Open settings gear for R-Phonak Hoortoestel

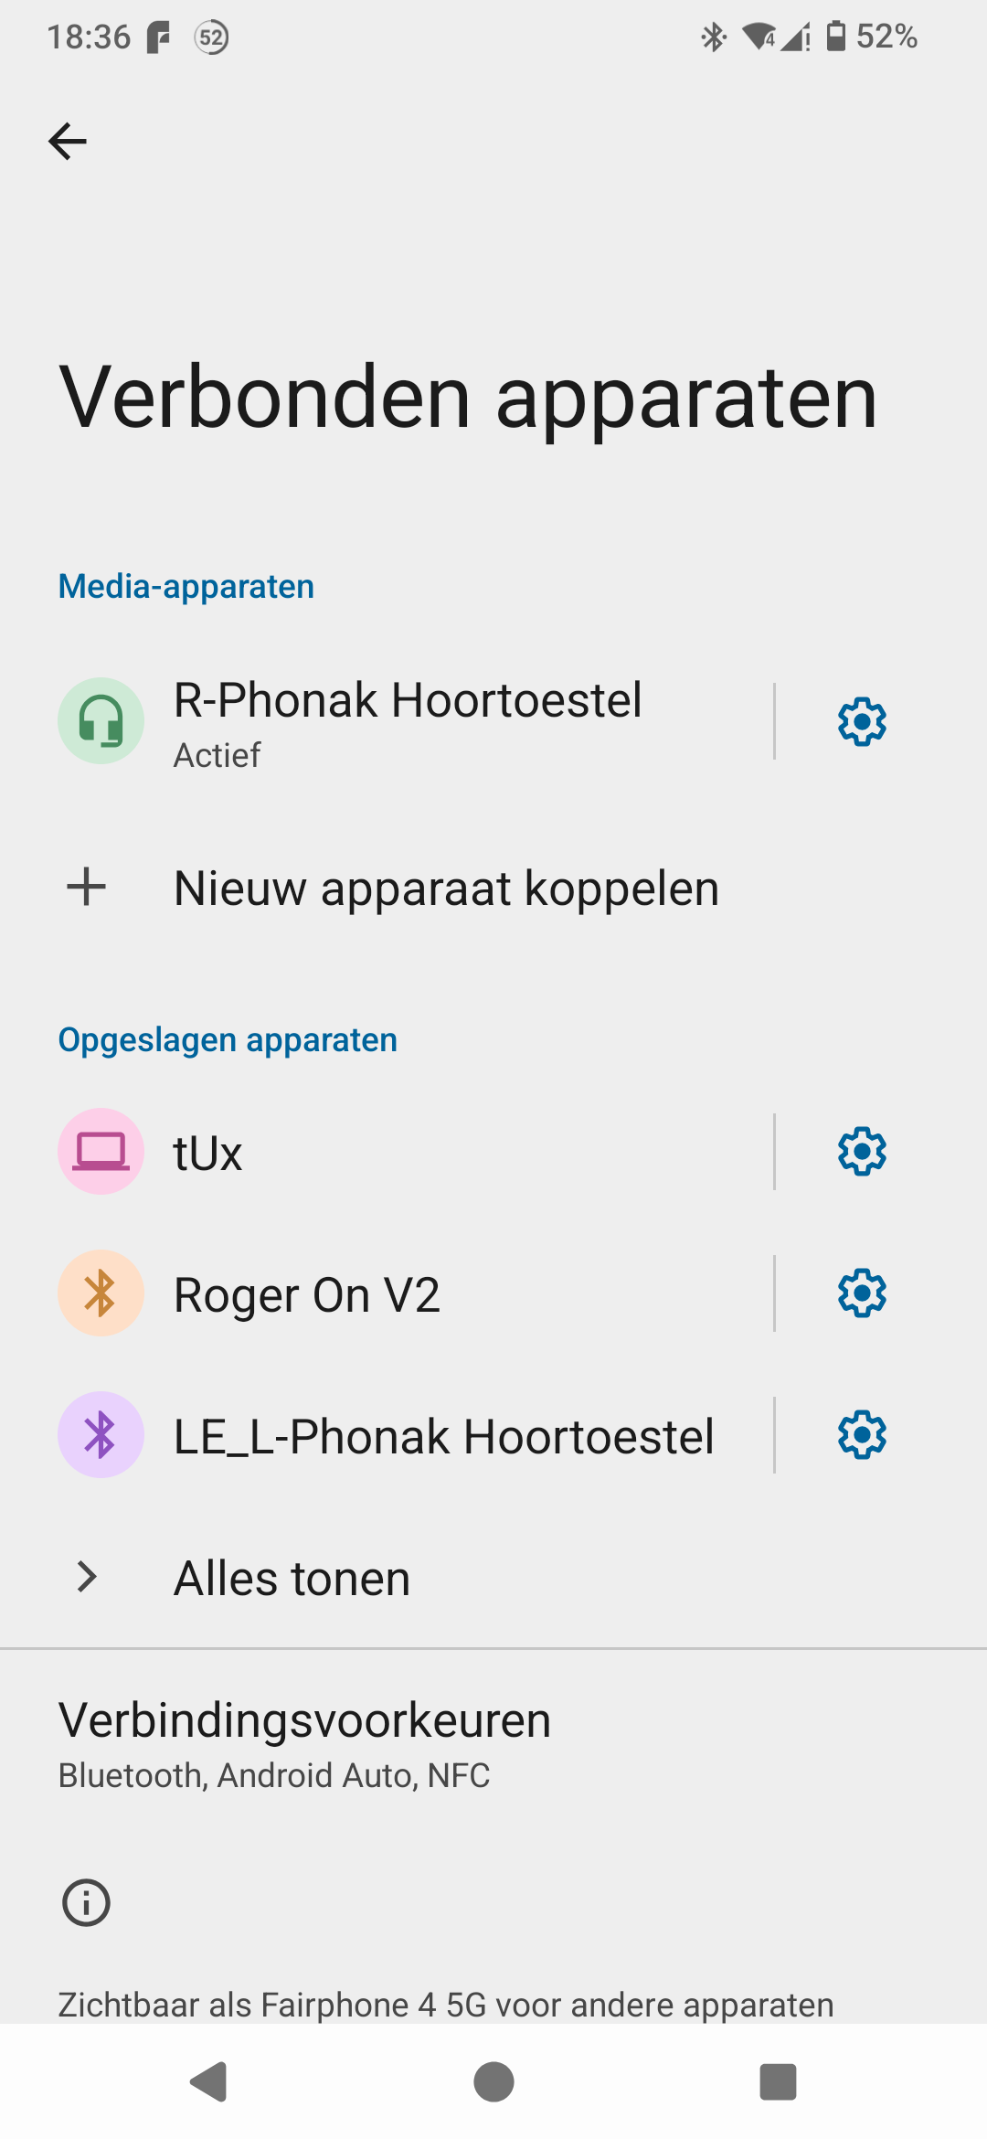[862, 722]
